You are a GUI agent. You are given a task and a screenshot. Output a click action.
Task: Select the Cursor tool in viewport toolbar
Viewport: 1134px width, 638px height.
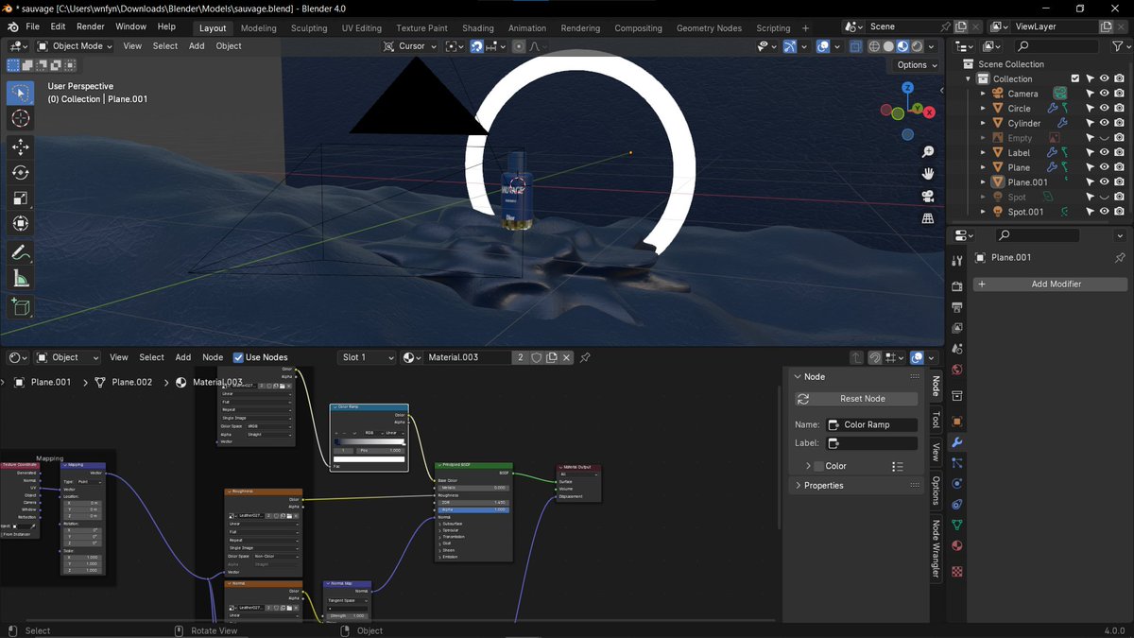click(21, 118)
